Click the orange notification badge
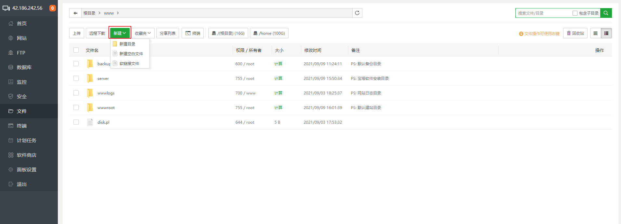 point(52,8)
